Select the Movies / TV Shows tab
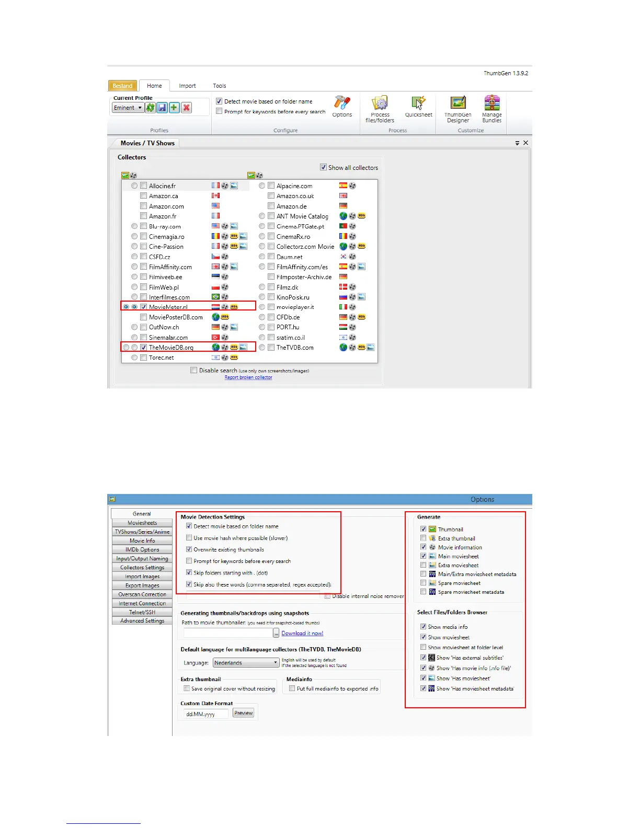Viewport: 640px width, 828px height. [147, 143]
